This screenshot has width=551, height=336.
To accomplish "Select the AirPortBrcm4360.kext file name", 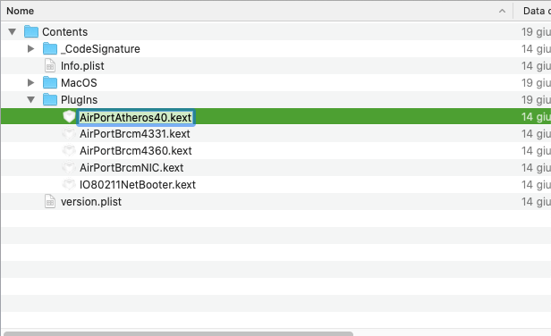I will click(x=136, y=151).
